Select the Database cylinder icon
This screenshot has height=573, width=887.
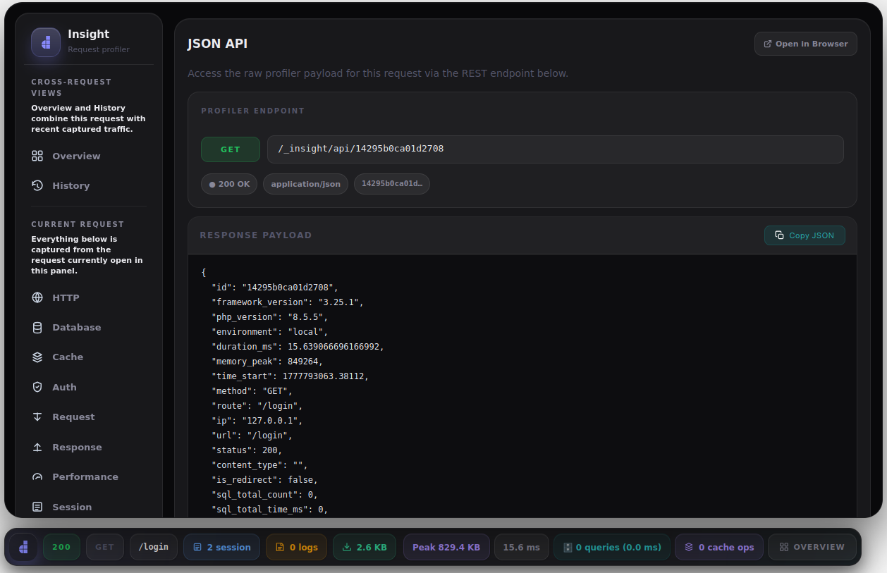click(x=37, y=327)
